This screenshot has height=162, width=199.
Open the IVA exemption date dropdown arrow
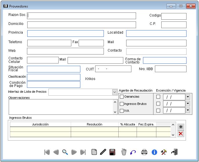click(x=188, y=110)
